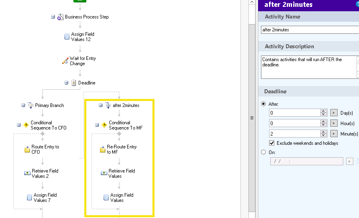Click the Conditional Sequence To MF diamond connector
The image size is (359, 218).
(119, 134)
